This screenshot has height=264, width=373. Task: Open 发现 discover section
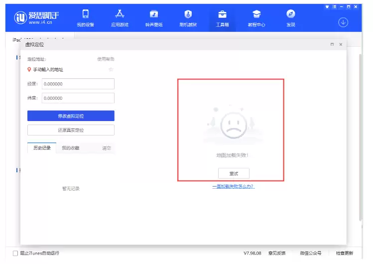pyautogui.click(x=291, y=18)
